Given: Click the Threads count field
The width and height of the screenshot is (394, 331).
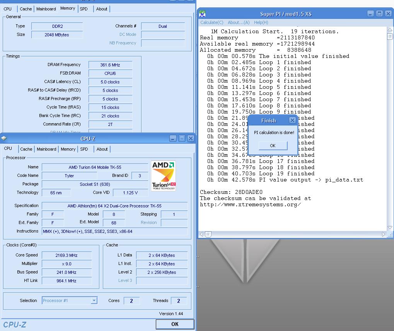Looking at the screenshot, I should [x=179, y=300].
